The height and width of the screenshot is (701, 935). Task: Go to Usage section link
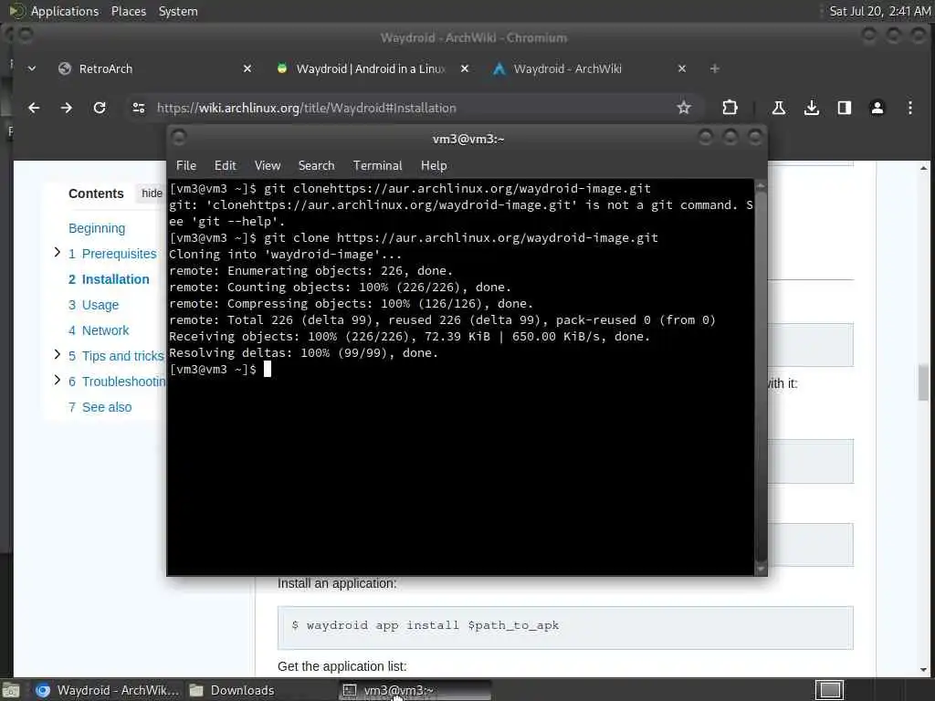click(x=93, y=305)
